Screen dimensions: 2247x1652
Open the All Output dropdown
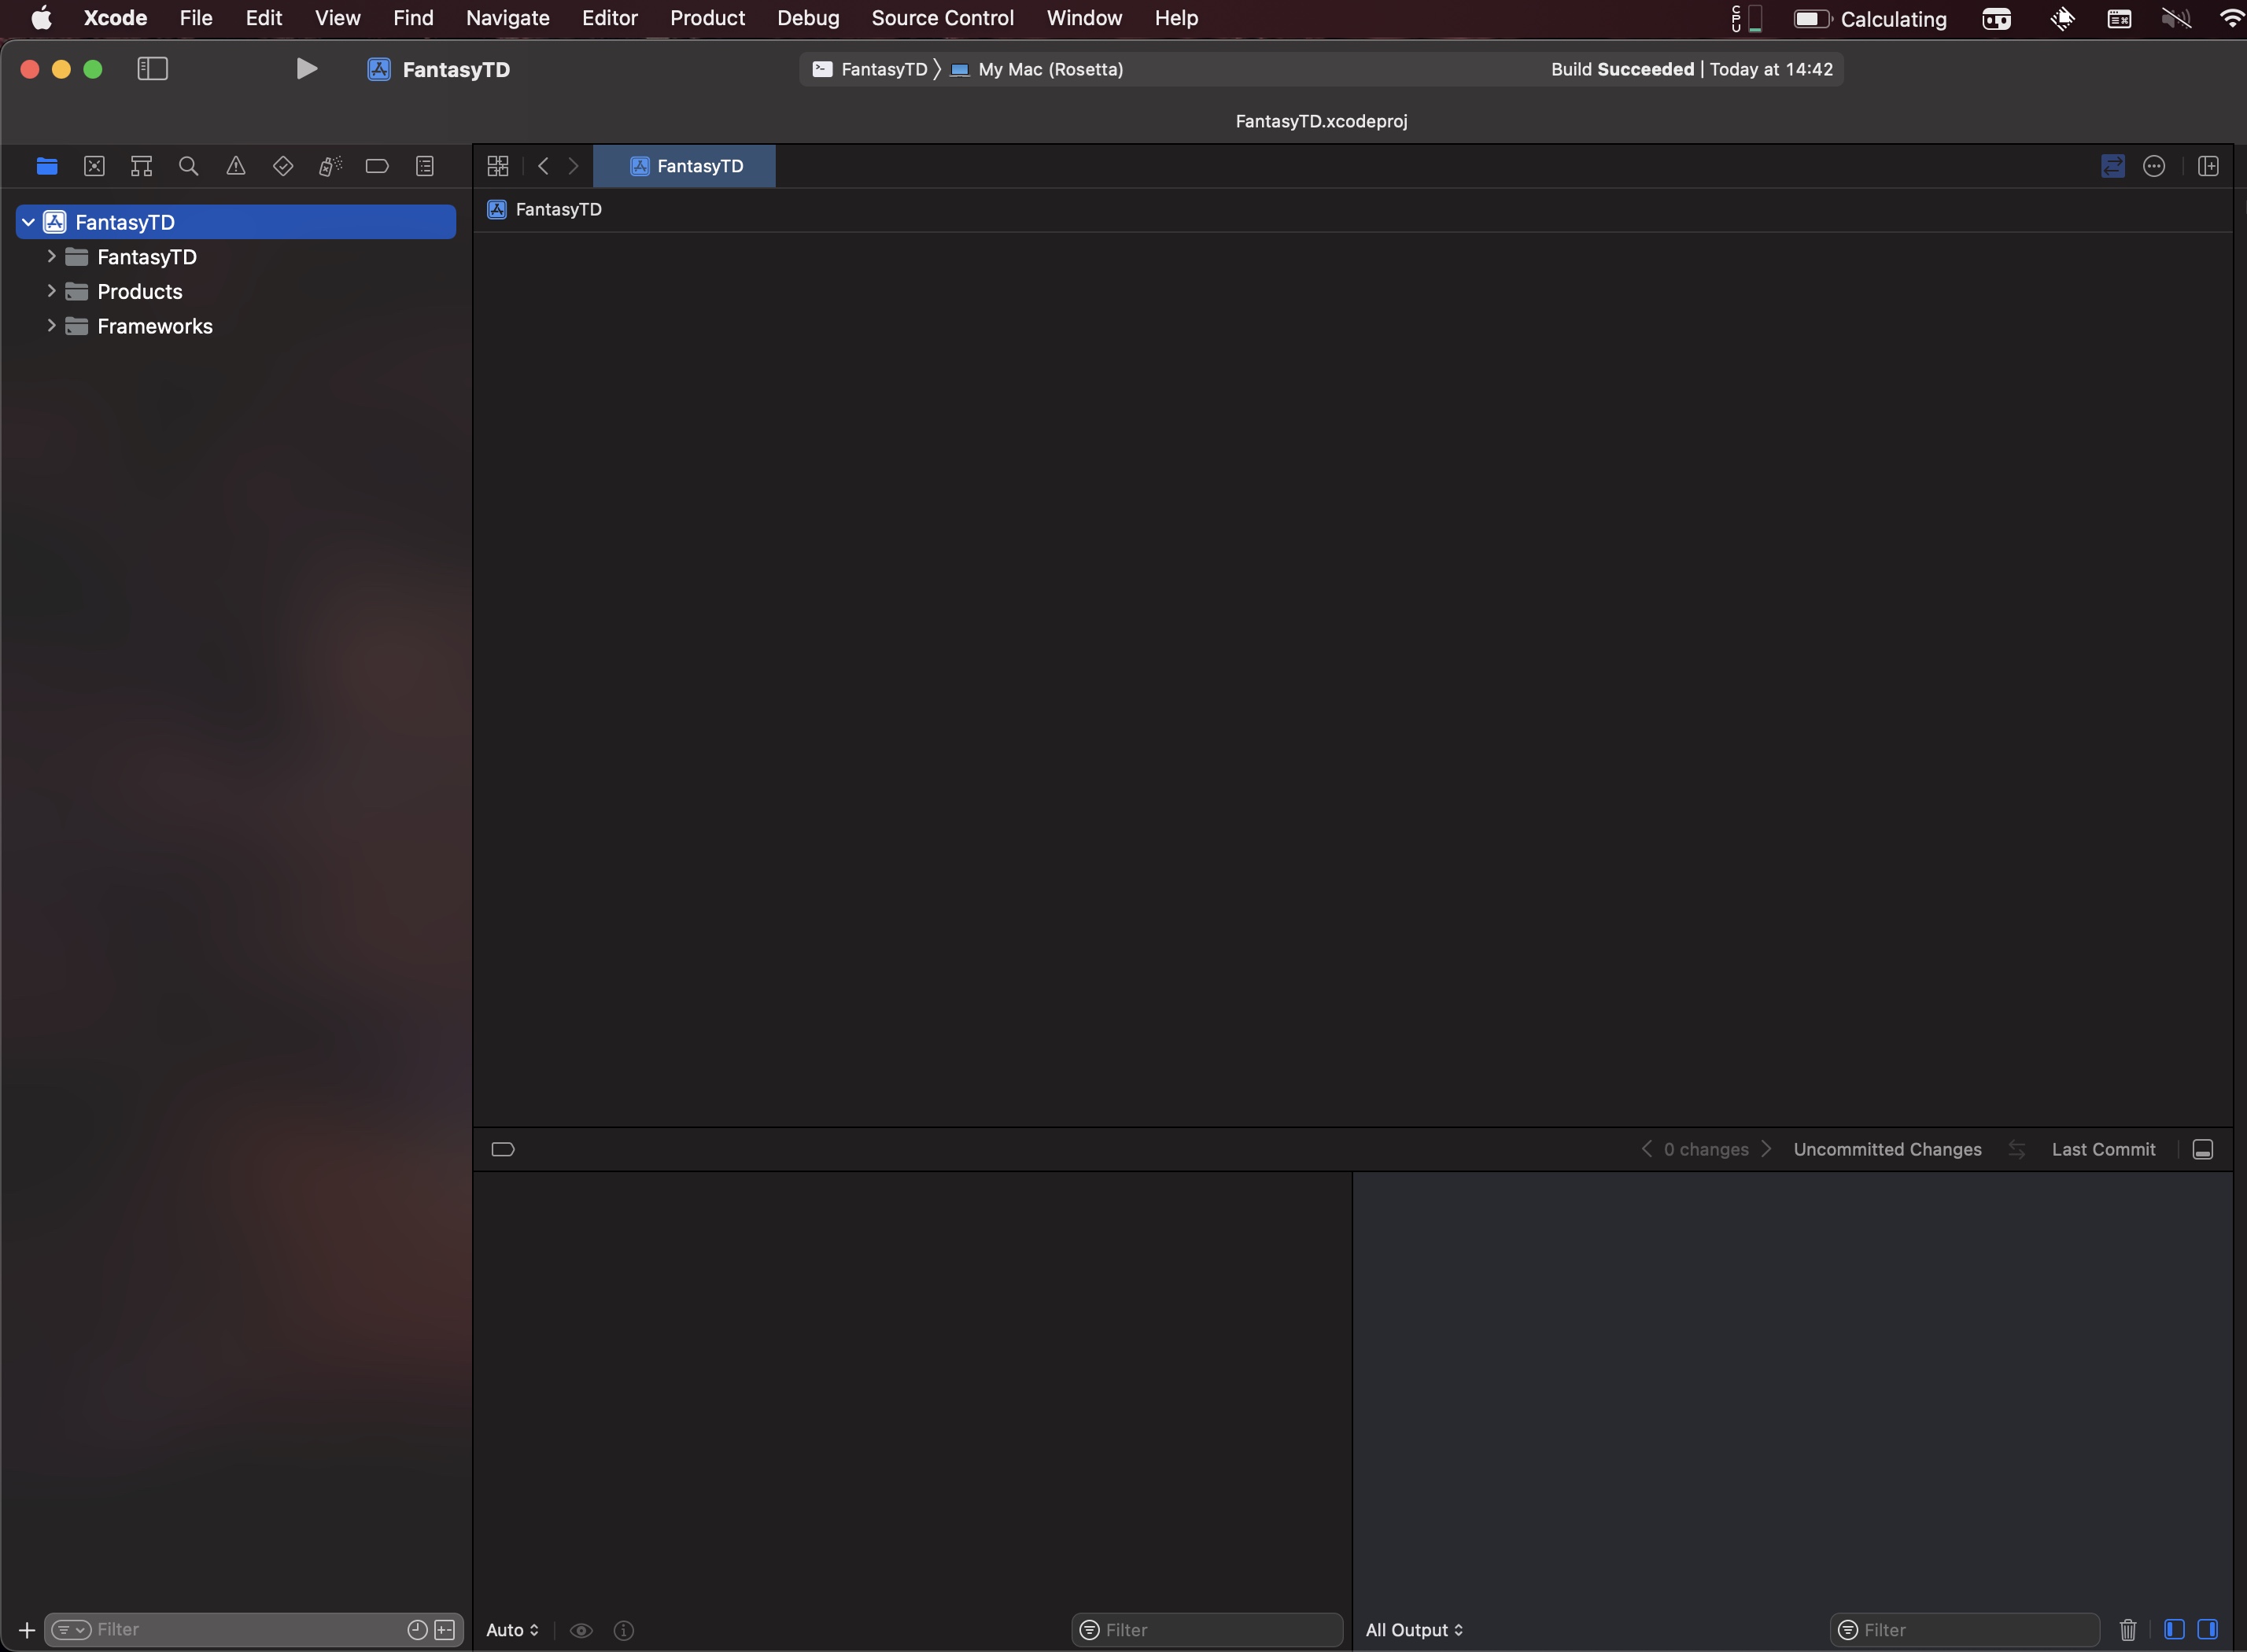click(1414, 1630)
